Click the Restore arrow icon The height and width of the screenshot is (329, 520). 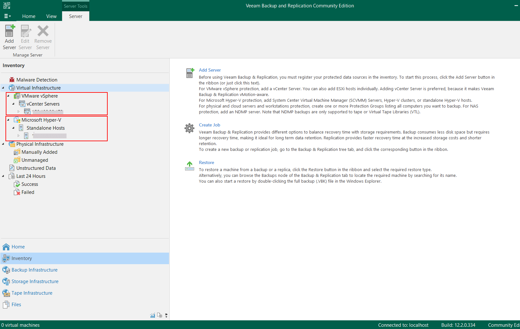click(190, 166)
